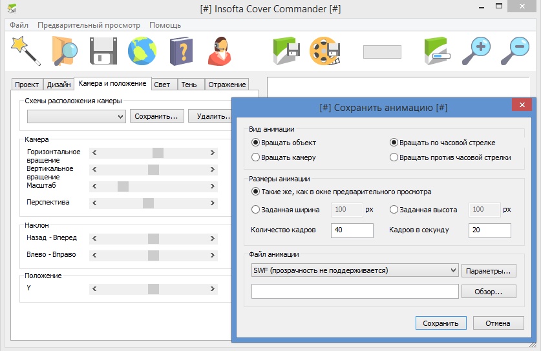Open camera layout schemes dropdown
Viewport: 541px width, 351px height.
click(x=76, y=116)
